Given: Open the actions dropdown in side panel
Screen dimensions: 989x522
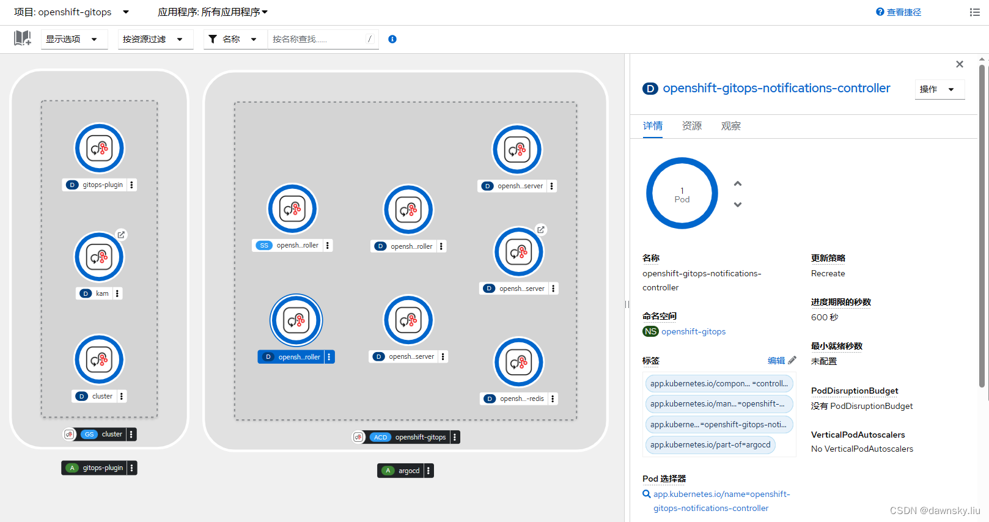Looking at the screenshot, I should [x=939, y=89].
